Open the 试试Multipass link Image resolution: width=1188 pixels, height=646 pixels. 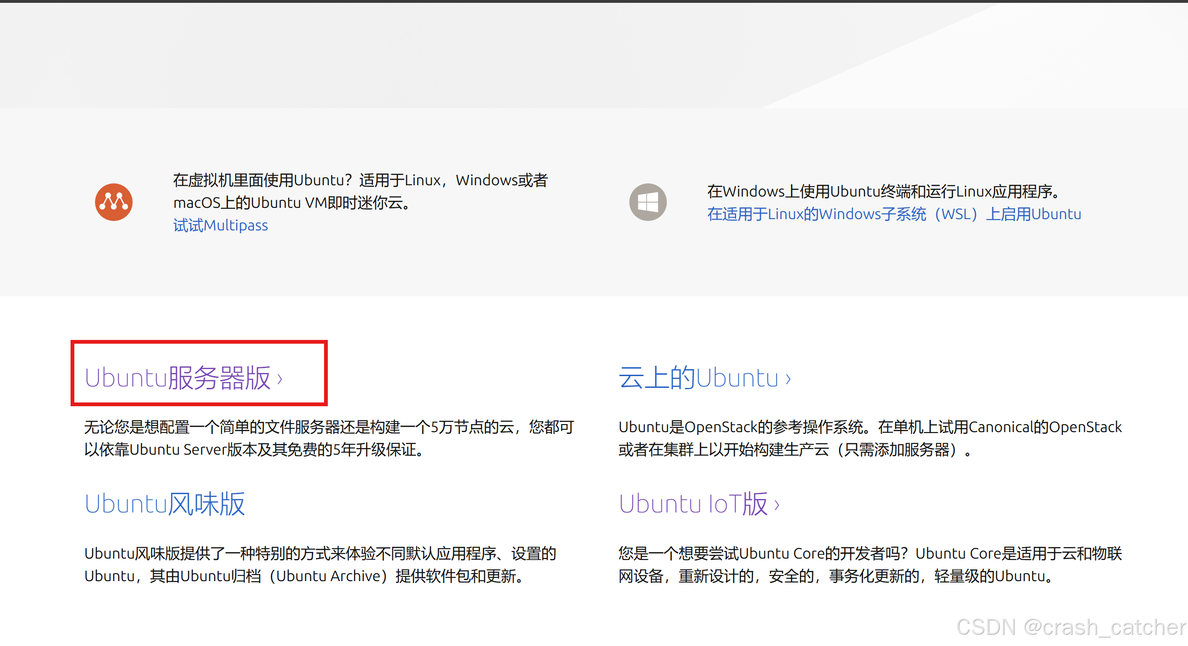(221, 225)
